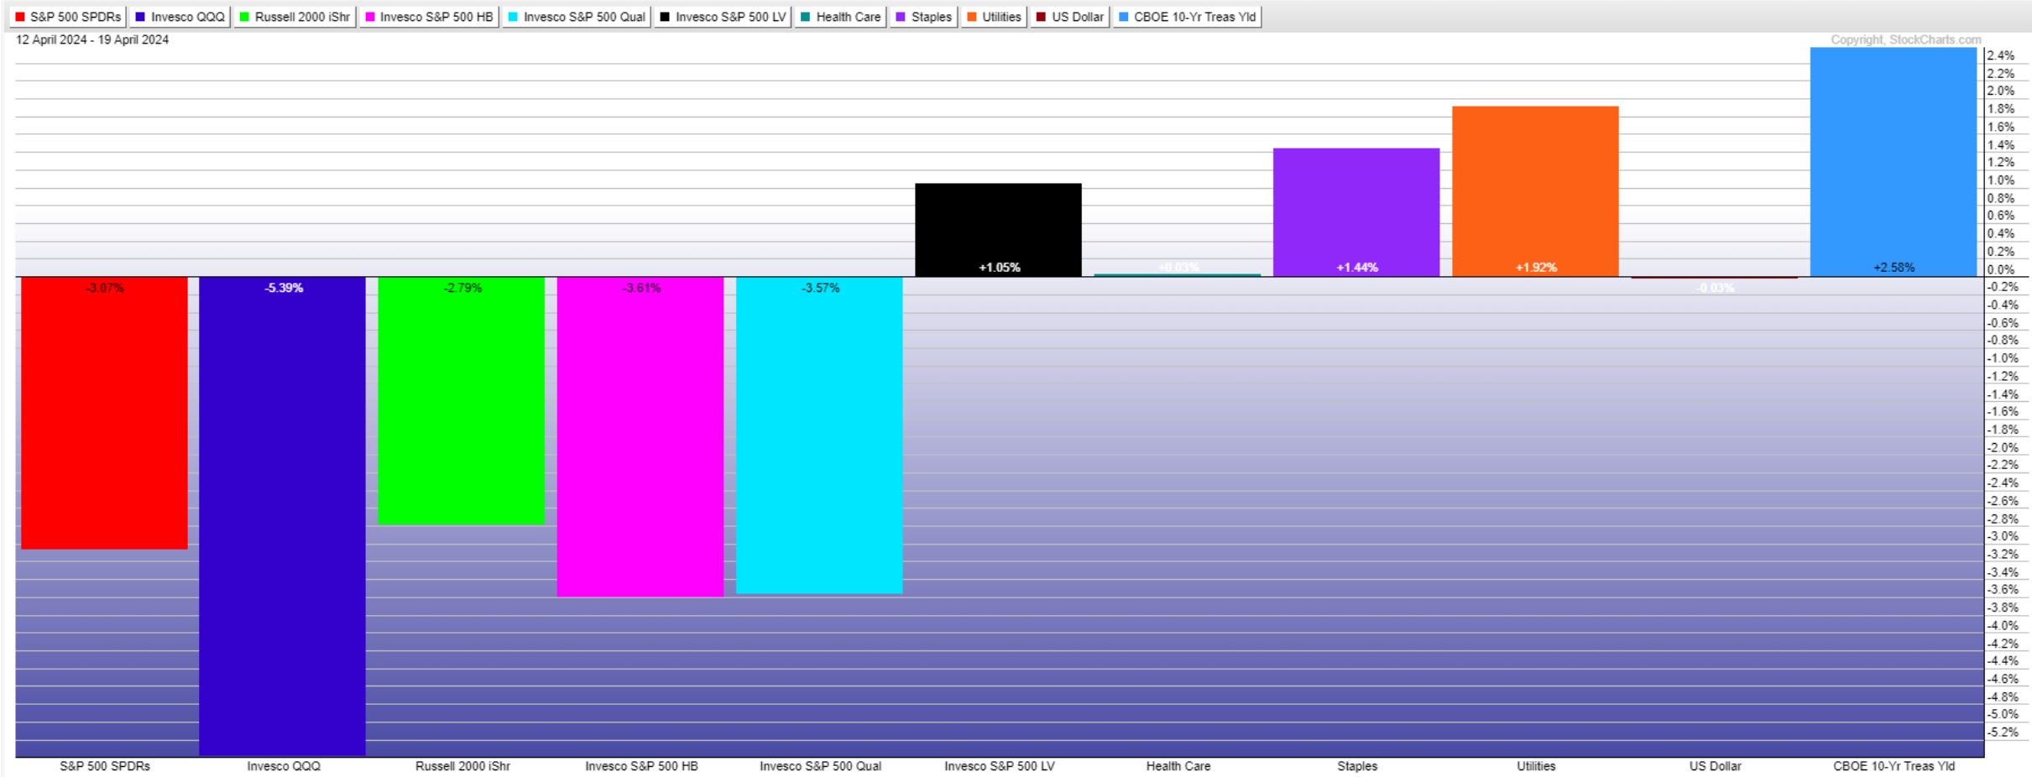Screen dimensions: 2032x777
Task: Select the orange Utilities bar
Action: [x=1535, y=191]
